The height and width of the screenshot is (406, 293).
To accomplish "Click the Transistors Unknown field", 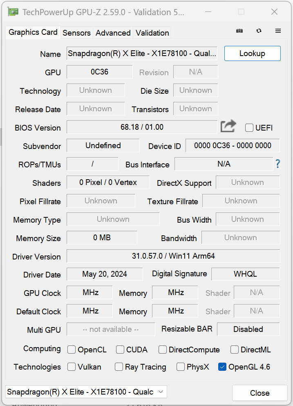I will (x=195, y=108).
